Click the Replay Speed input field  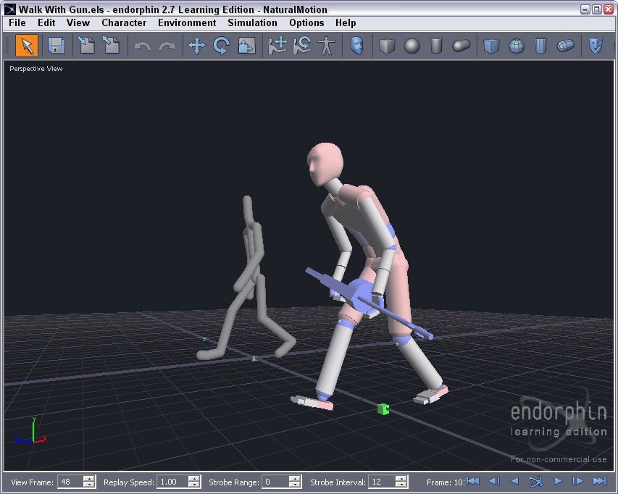coord(172,482)
